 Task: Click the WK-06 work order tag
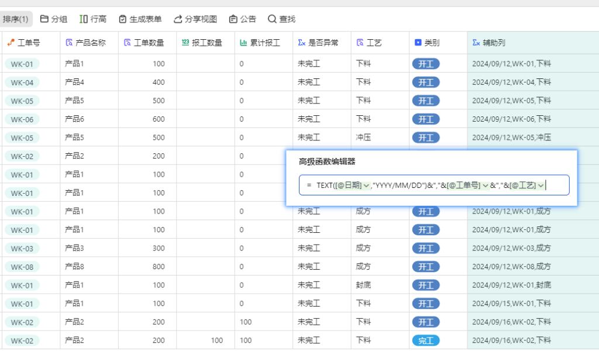(22, 119)
